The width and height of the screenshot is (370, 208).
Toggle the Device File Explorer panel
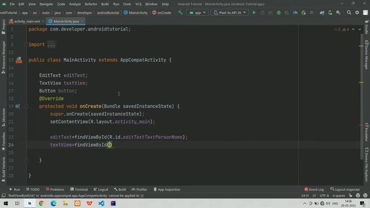click(x=367, y=165)
